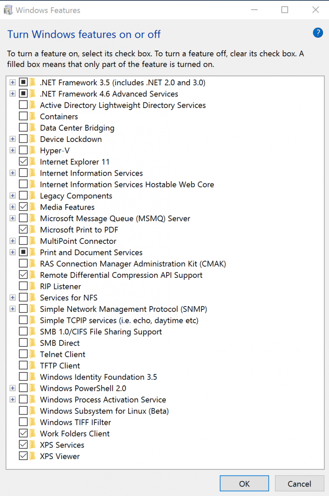Uncheck the XPS Viewer feature
The height and width of the screenshot is (496, 329).
(24, 456)
